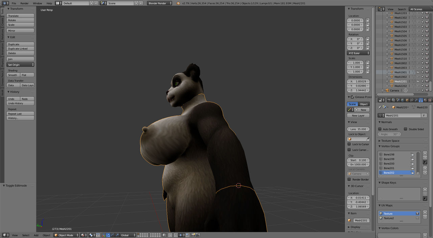This screenshot has width=433, height=238.
Task: Toggle the Grease Pencil panel checkbox
Action: [352, 97]
